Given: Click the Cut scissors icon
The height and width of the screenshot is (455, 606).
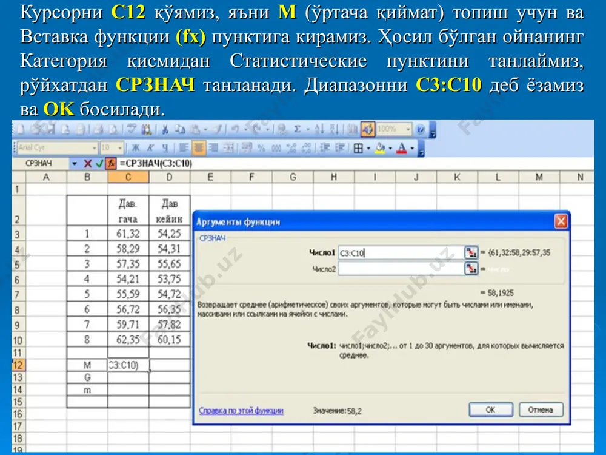Looking at the screenshot, I should (x=165, y=130).
